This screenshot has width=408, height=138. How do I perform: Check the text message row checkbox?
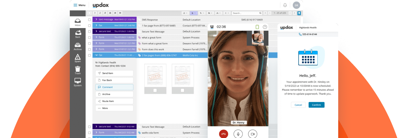point(89,20)
